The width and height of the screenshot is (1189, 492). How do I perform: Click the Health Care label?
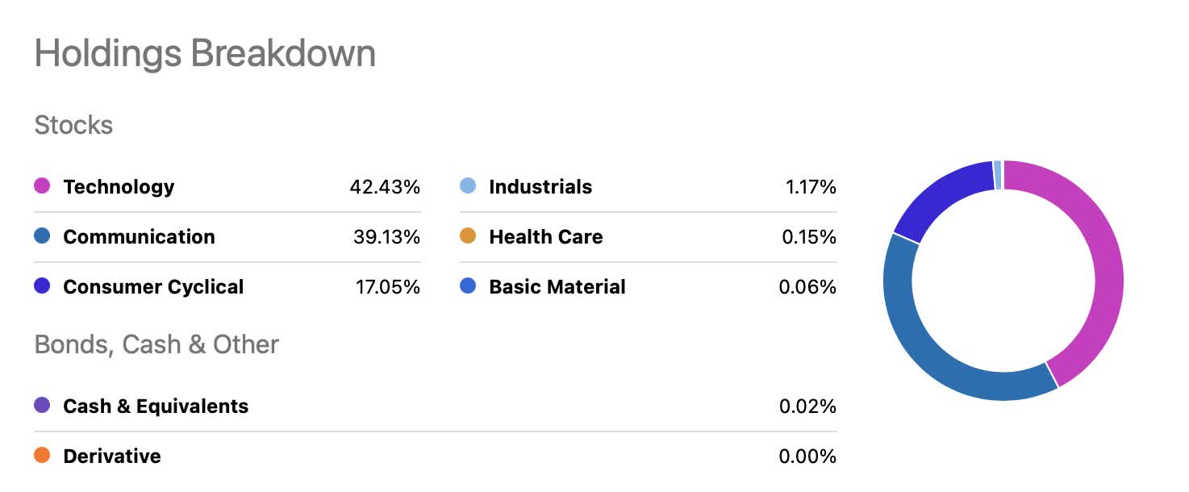(546, 237)
